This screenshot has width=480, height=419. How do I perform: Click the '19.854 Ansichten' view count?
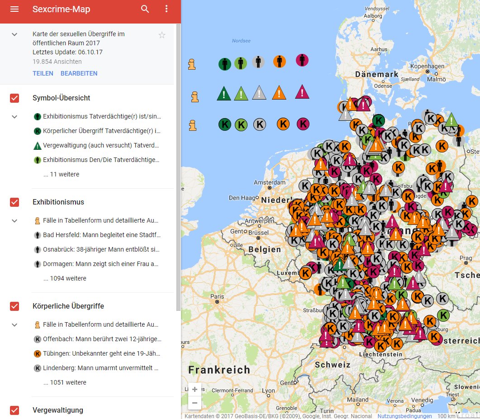pos(57,62)
